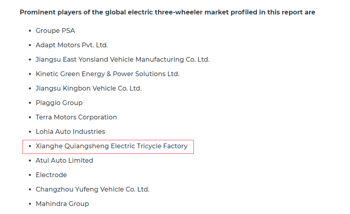Click highlighted Xianghe Quiangsheng Electric Tricycle Factory
The height and width of the screenshot is (214, 350).
[x=112, y=146]
